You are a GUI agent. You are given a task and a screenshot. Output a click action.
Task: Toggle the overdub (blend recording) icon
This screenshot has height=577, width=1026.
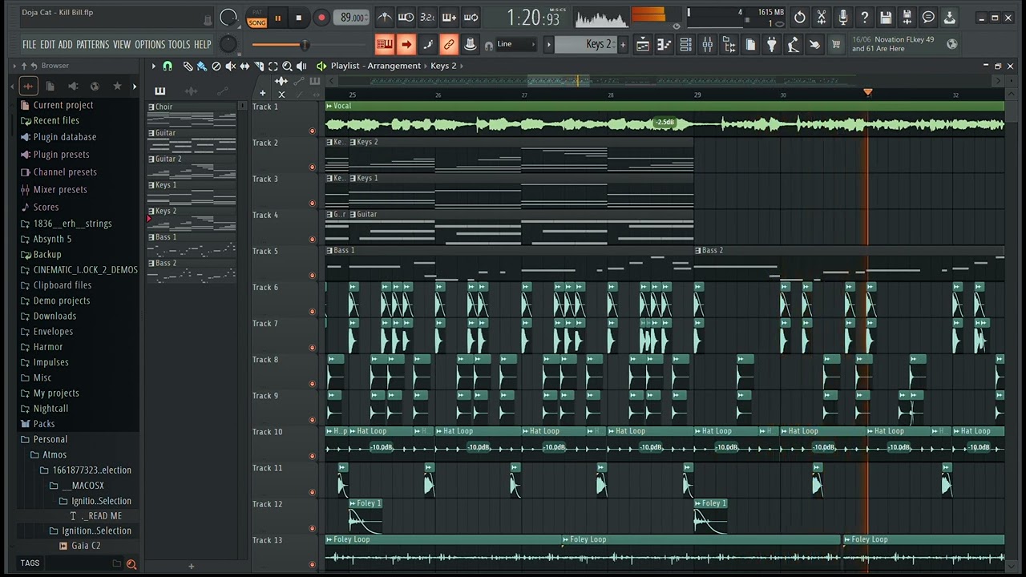tap(449, 18)
